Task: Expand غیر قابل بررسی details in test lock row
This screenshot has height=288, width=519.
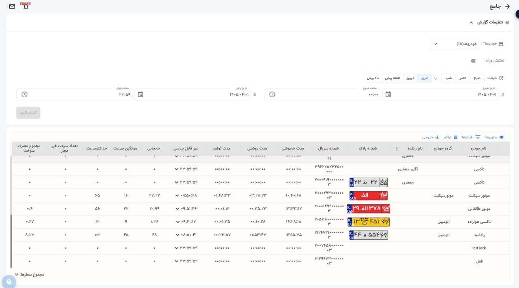Action: [x=177, y=248]
